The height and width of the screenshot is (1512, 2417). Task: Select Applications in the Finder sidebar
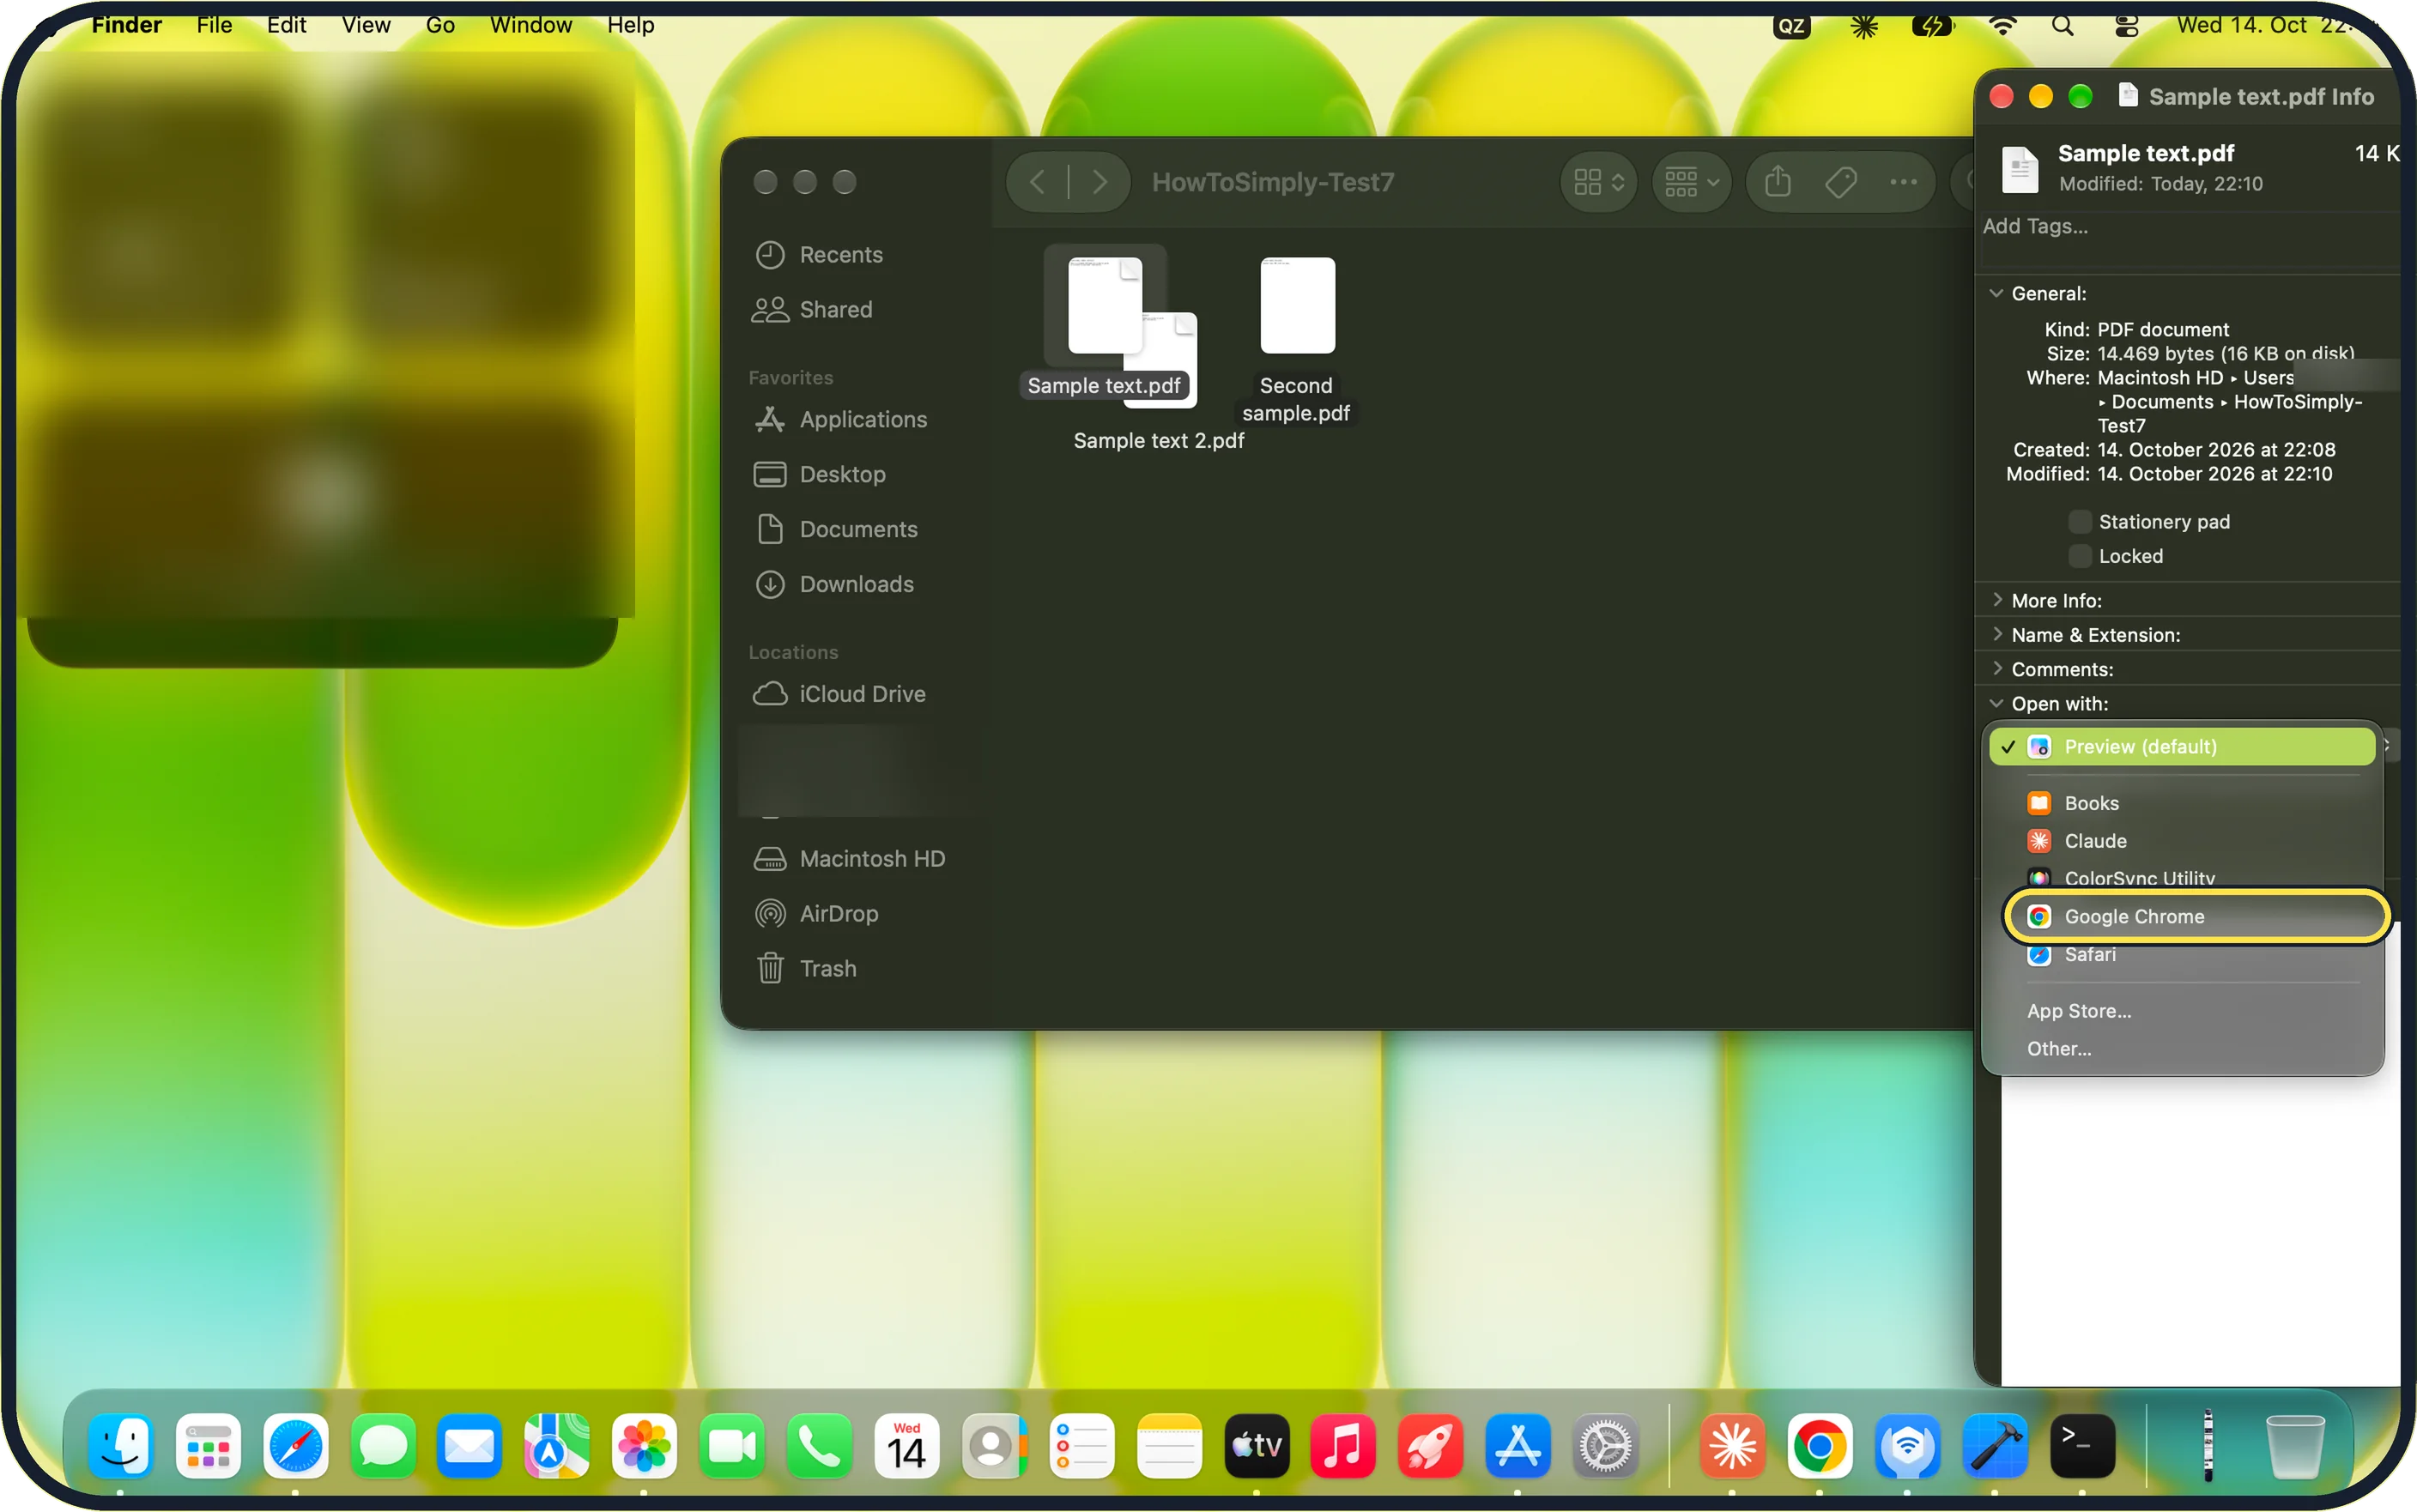pyautogui.click(x=840, y=420)
